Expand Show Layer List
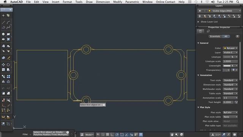Screen dimensions: 243x137 pos(198,22)
